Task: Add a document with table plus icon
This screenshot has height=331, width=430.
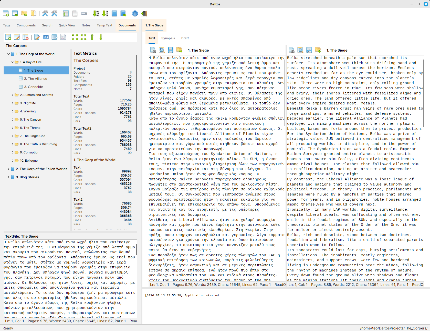Action: (8, 37)
